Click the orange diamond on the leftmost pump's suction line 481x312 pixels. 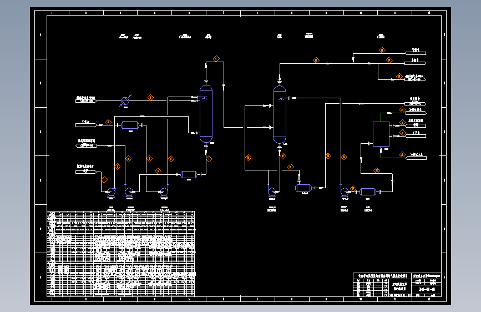(x=104, y=180)
